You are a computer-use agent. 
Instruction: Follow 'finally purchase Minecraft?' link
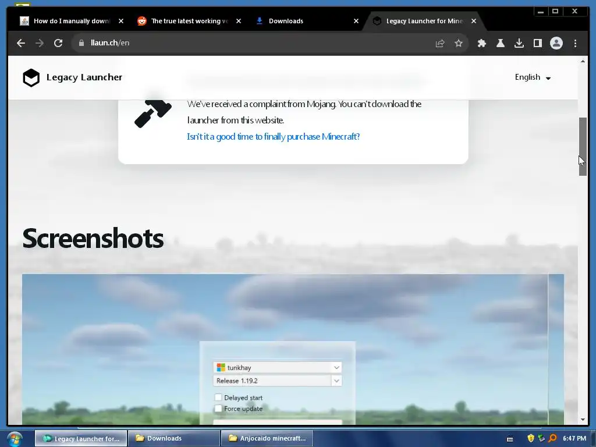point(274,136)
